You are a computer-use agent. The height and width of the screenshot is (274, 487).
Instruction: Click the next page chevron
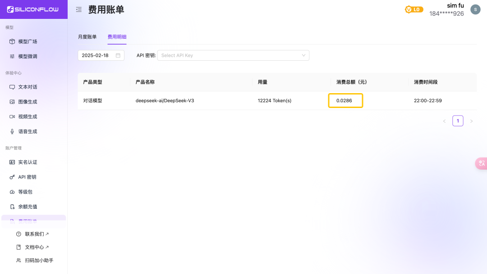[471, 121]
